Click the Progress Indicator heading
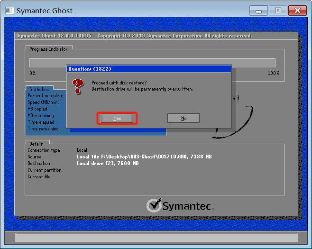 [x=48, y=49]
